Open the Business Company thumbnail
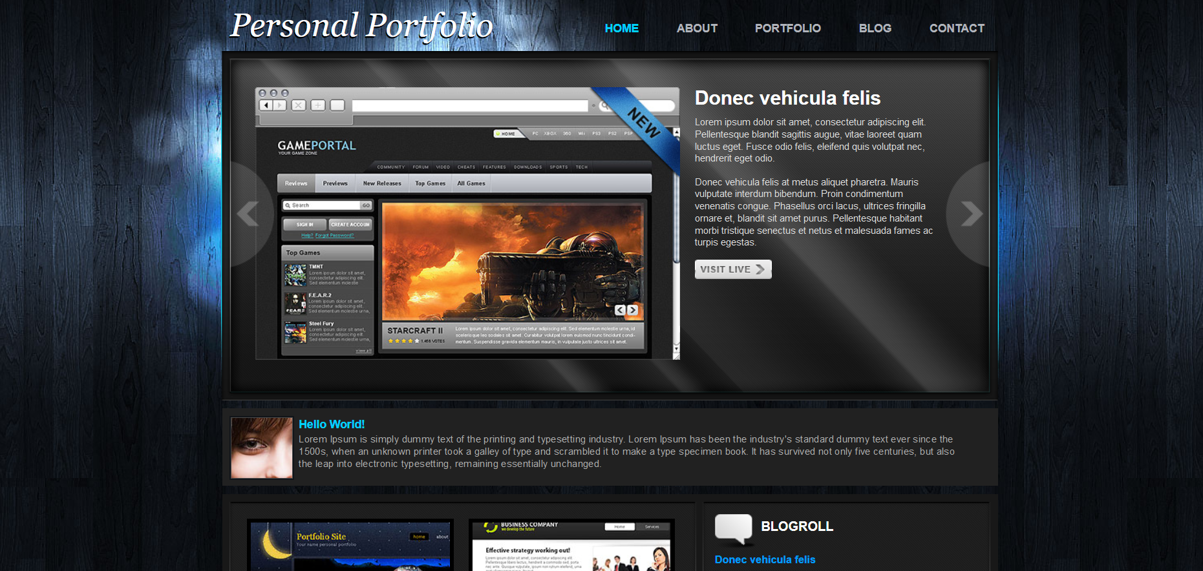1203x571 pixels. 571,546
